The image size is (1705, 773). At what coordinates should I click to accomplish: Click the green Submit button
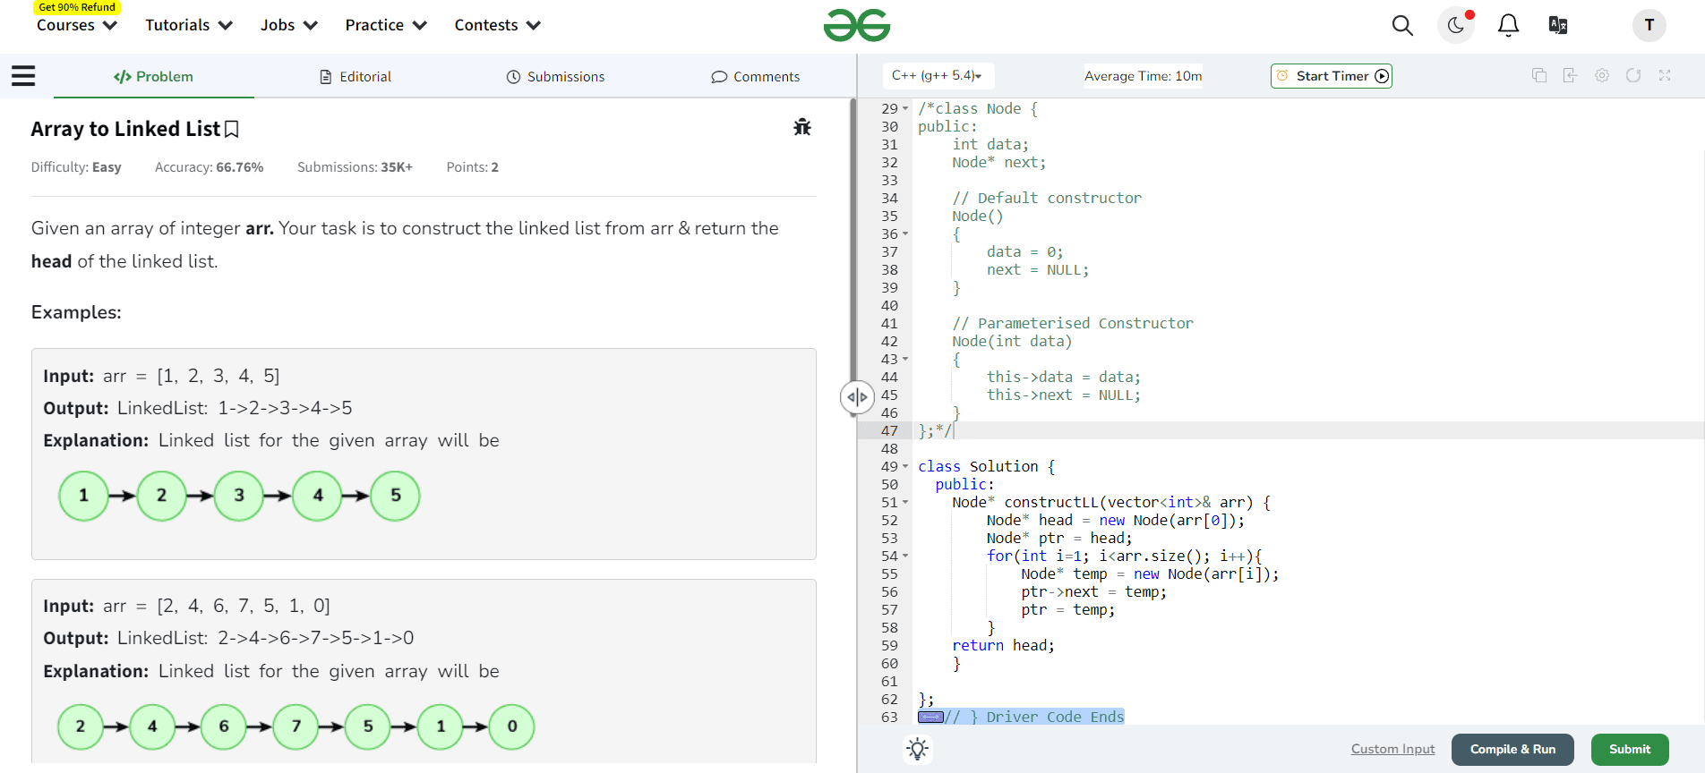[1629, 750]
